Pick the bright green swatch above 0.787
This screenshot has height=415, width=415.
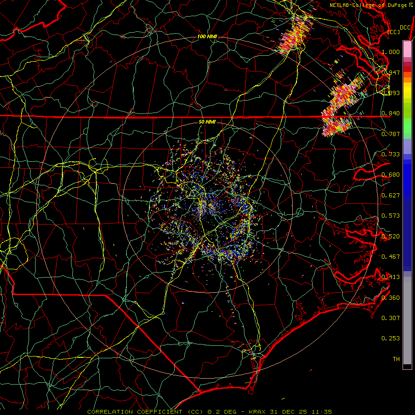tap(407, 126)
